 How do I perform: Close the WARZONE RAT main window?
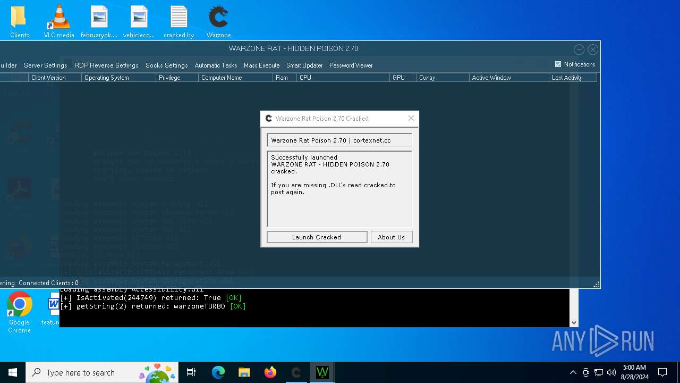[x=593, y=49]
